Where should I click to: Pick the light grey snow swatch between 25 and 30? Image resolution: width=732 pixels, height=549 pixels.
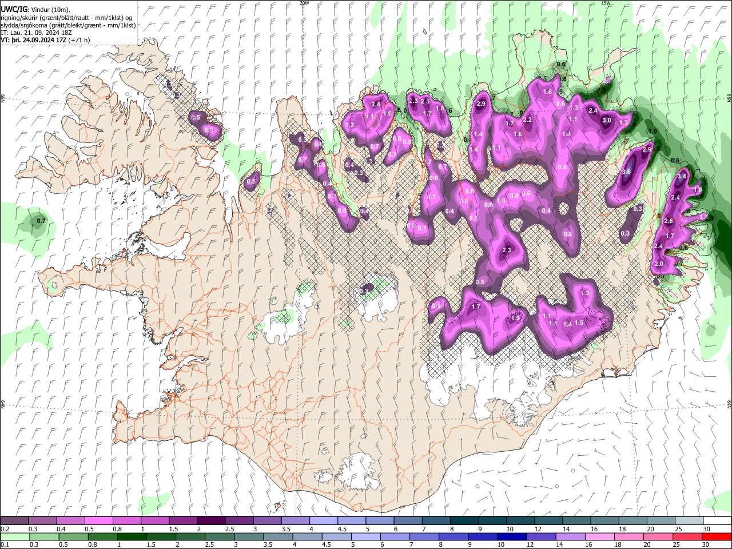tap(690, 521)
